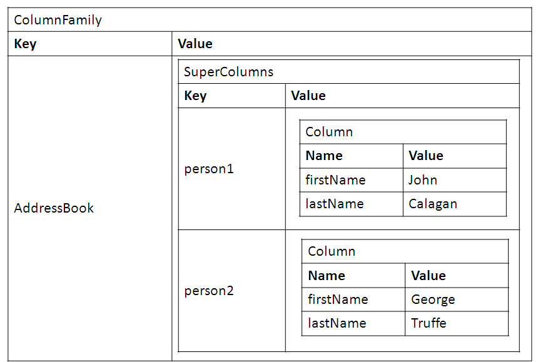Click the SuperColumns header label
Viewport: 538px width, 362px height.
(229, 72)
